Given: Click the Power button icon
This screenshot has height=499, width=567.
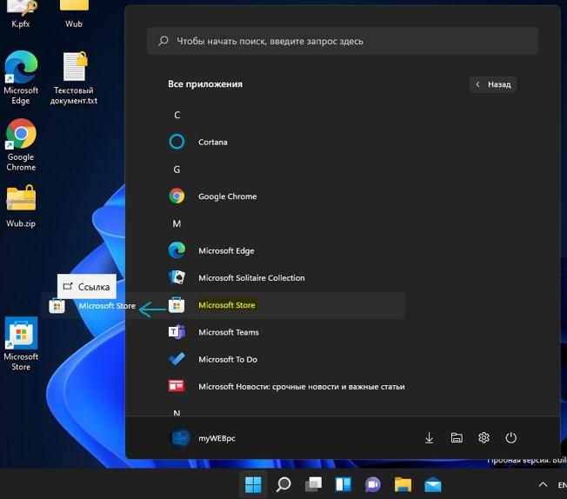Looking at the screenshot, I should (x=510, y=438).
